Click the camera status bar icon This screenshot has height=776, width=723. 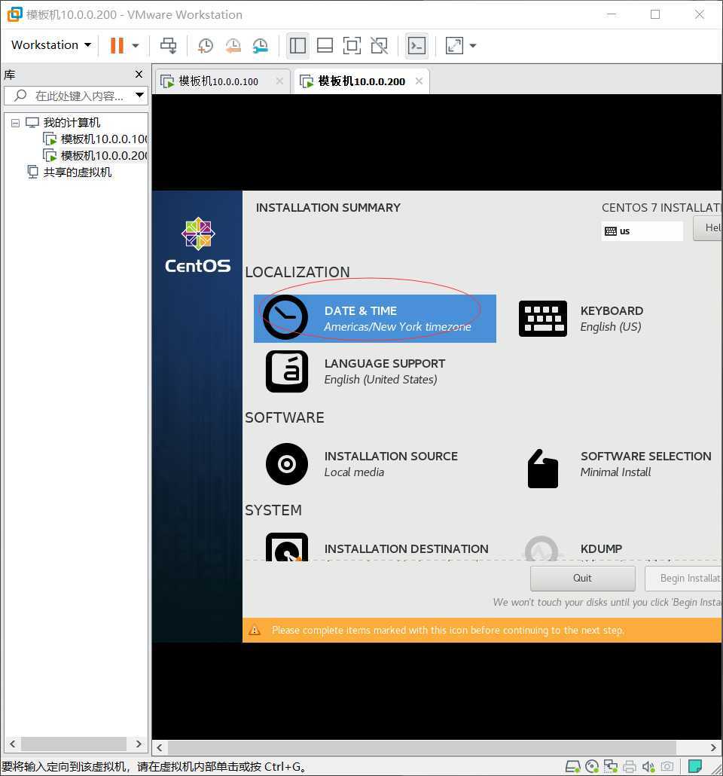tap(667, 767)
